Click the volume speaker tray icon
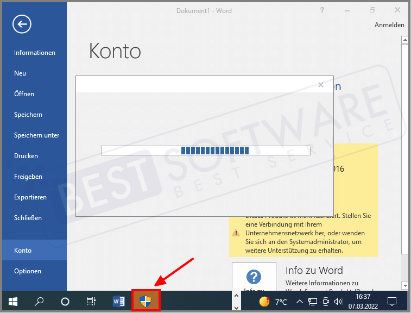 pyautogui.click(x=338, y=302)
